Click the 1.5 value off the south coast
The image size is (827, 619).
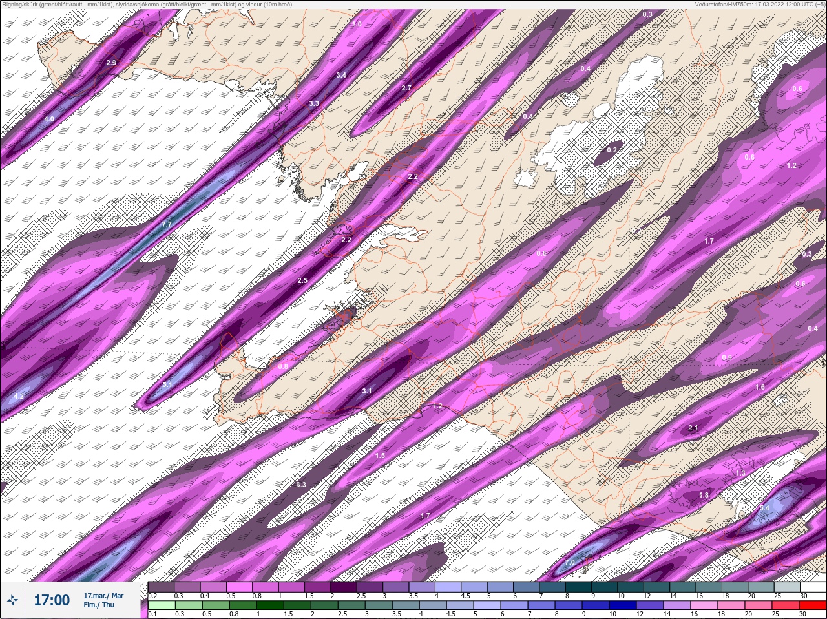pos(380,456)
